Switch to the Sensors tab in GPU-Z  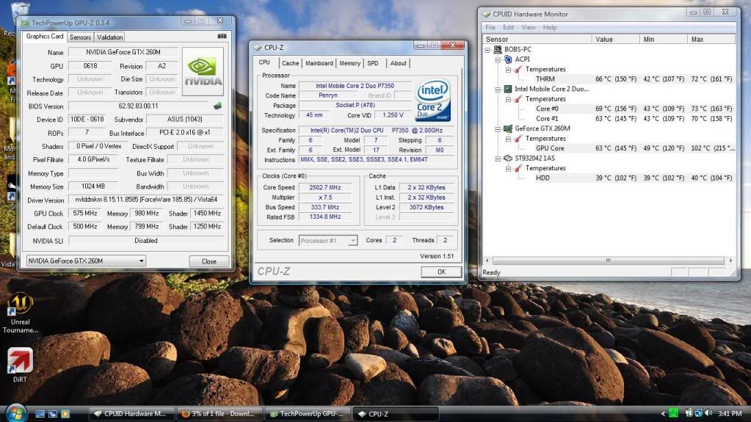(80, 37)
